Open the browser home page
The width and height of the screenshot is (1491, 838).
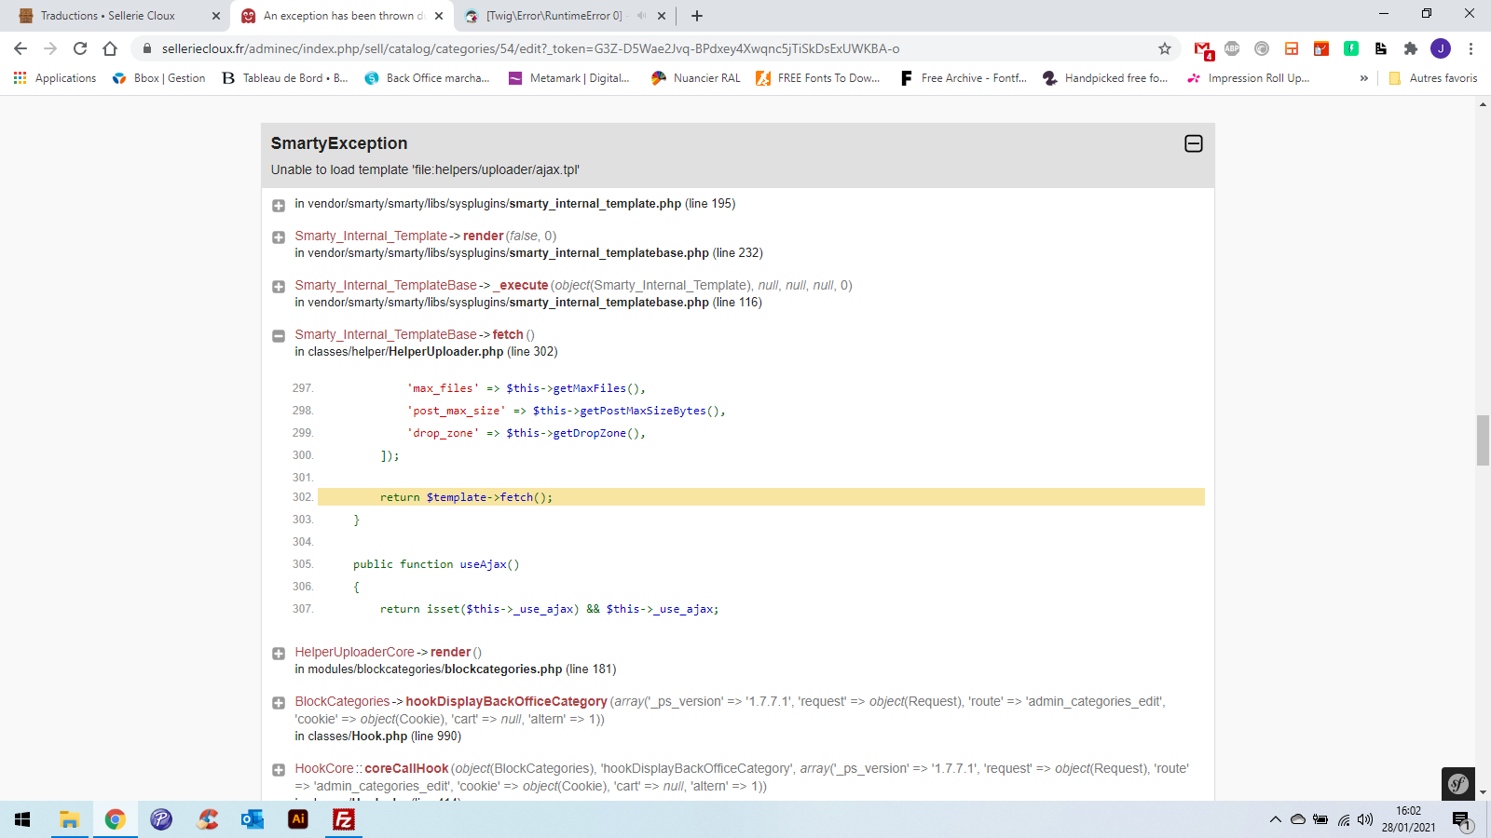point(110,48)
